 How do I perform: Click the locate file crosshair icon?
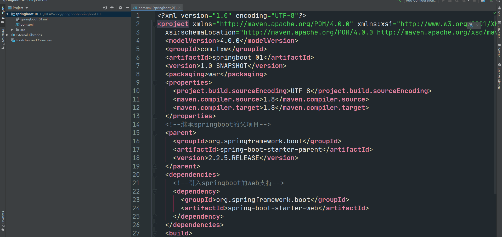(x=105, y=8)
